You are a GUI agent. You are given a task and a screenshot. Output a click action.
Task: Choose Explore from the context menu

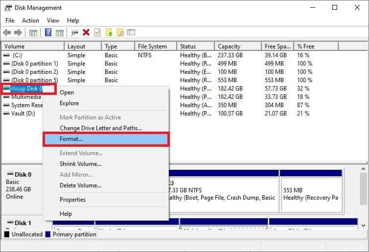pyautogui.click(x=106, y=103)
